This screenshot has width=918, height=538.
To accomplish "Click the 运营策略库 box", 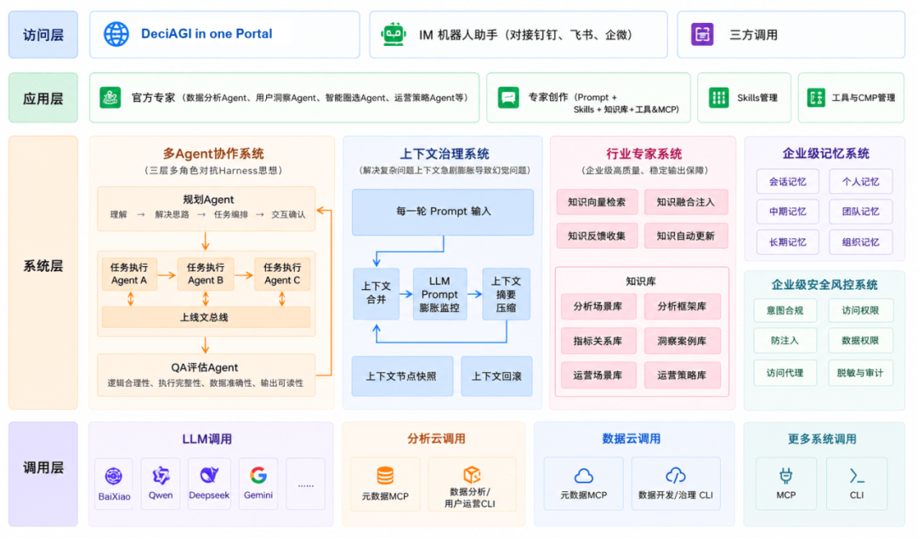I will point(682,376).
